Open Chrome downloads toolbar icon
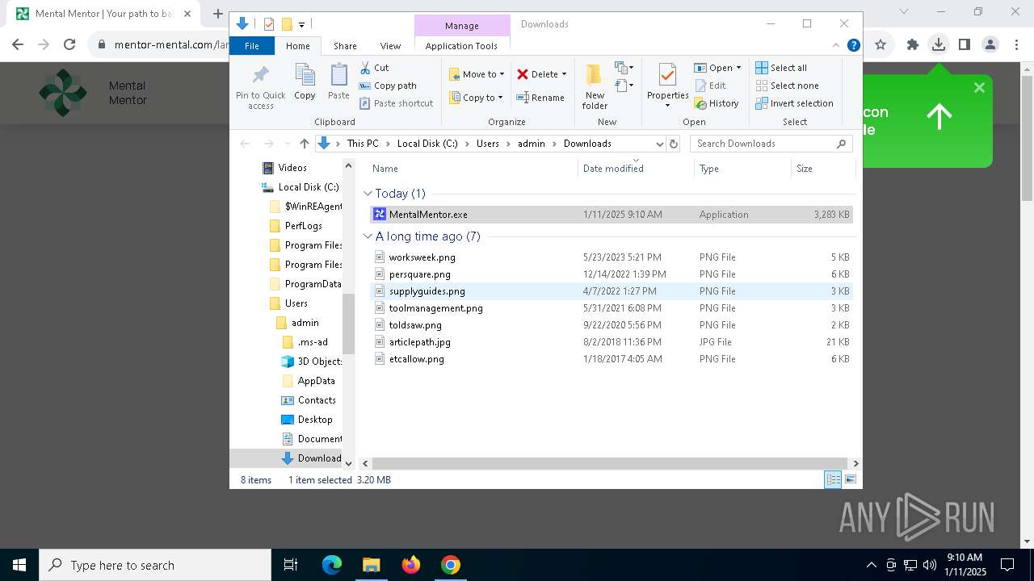The width and height of the screenshot is (1034, 581). (938, 44)
